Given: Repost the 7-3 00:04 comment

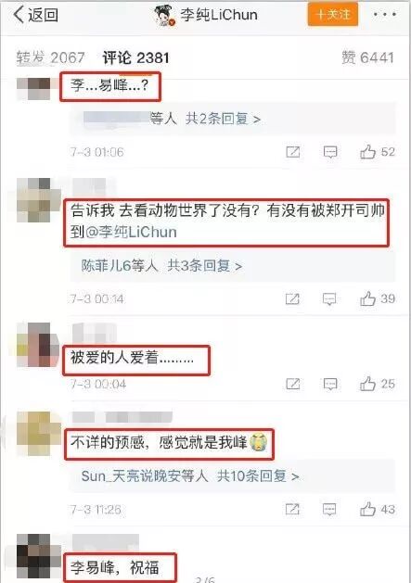Looking at the screenshot, I should coord(292,384).
